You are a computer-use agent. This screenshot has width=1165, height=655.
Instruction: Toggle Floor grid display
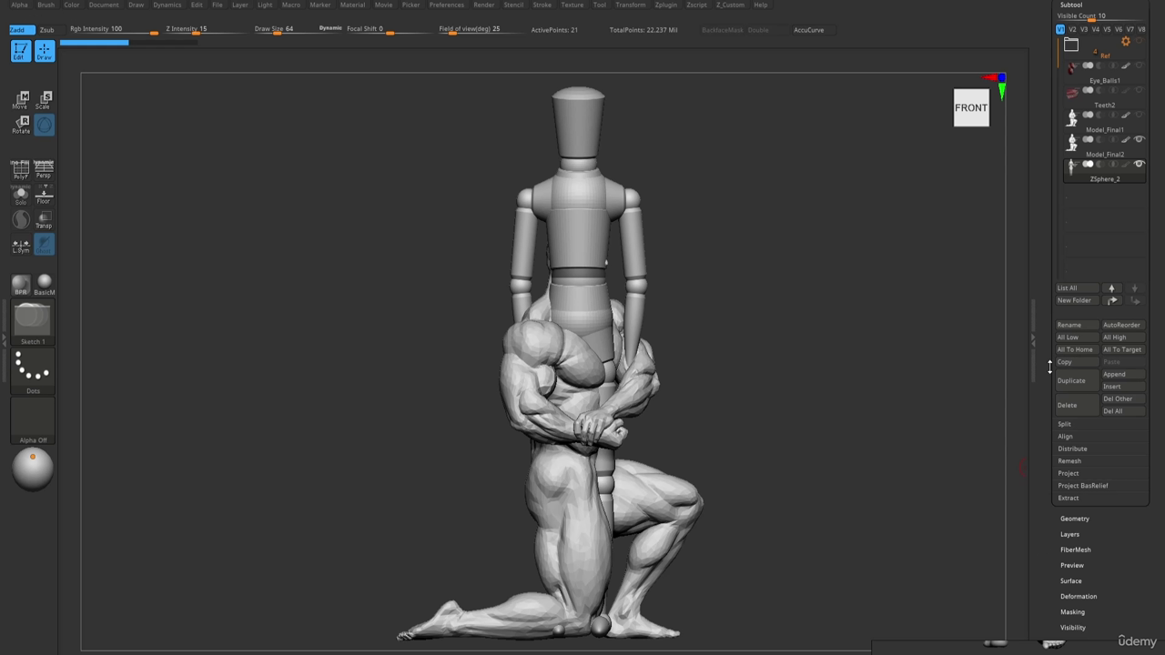44,195
